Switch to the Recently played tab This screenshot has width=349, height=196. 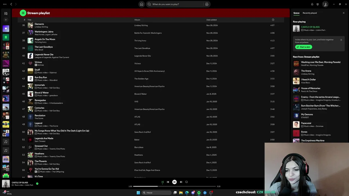[x=310, y=13]
